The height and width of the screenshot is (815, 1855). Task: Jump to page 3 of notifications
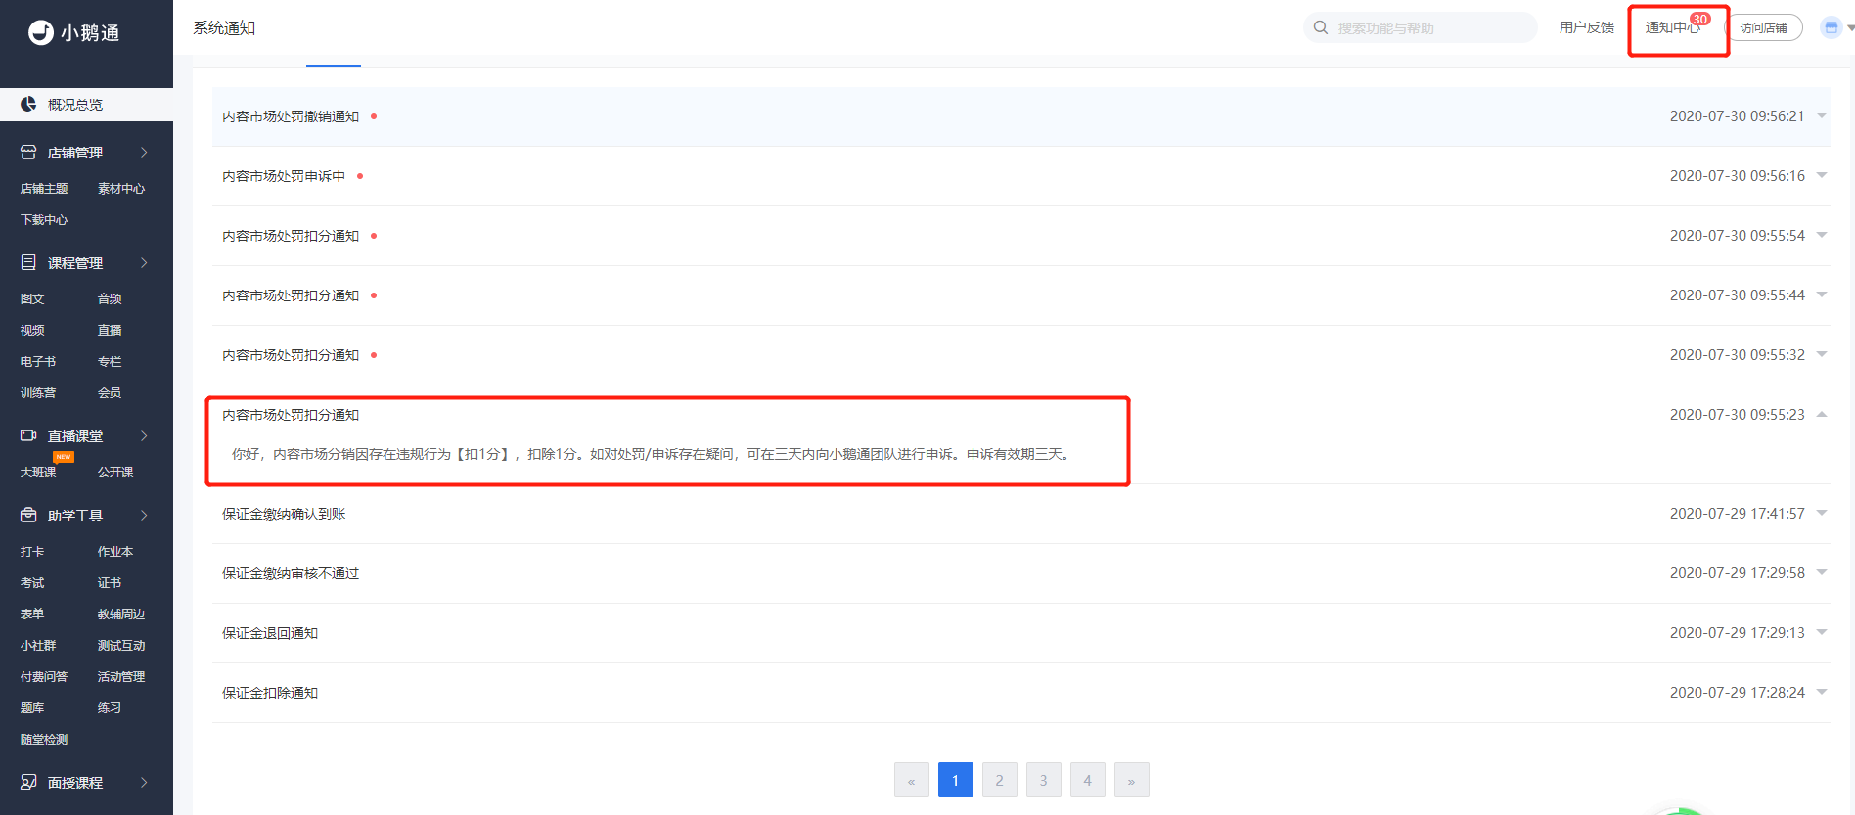coord(1044,780)
